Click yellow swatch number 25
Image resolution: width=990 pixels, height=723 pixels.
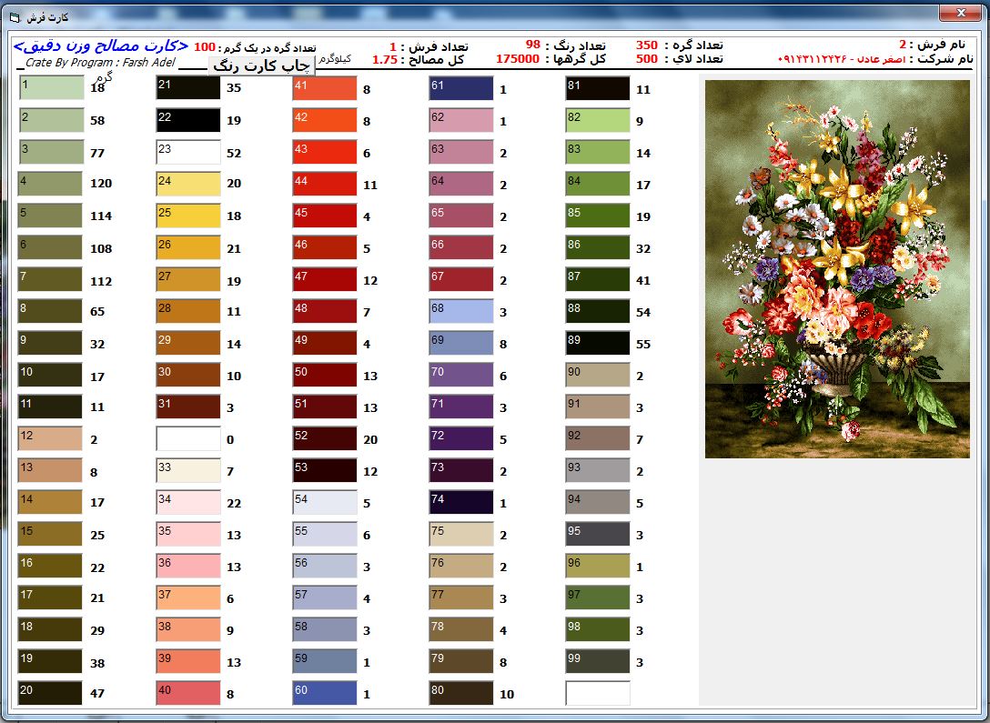tap(188, 216)
